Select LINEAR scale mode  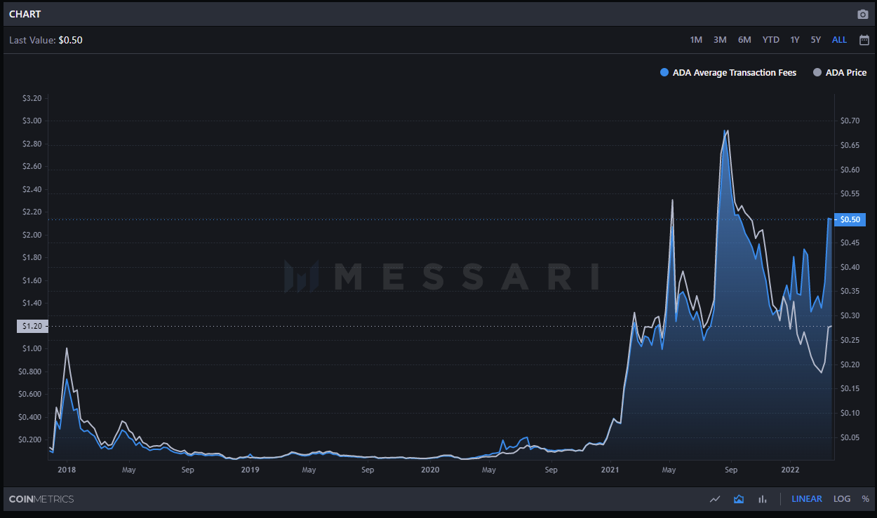click(x=807, y=499)
